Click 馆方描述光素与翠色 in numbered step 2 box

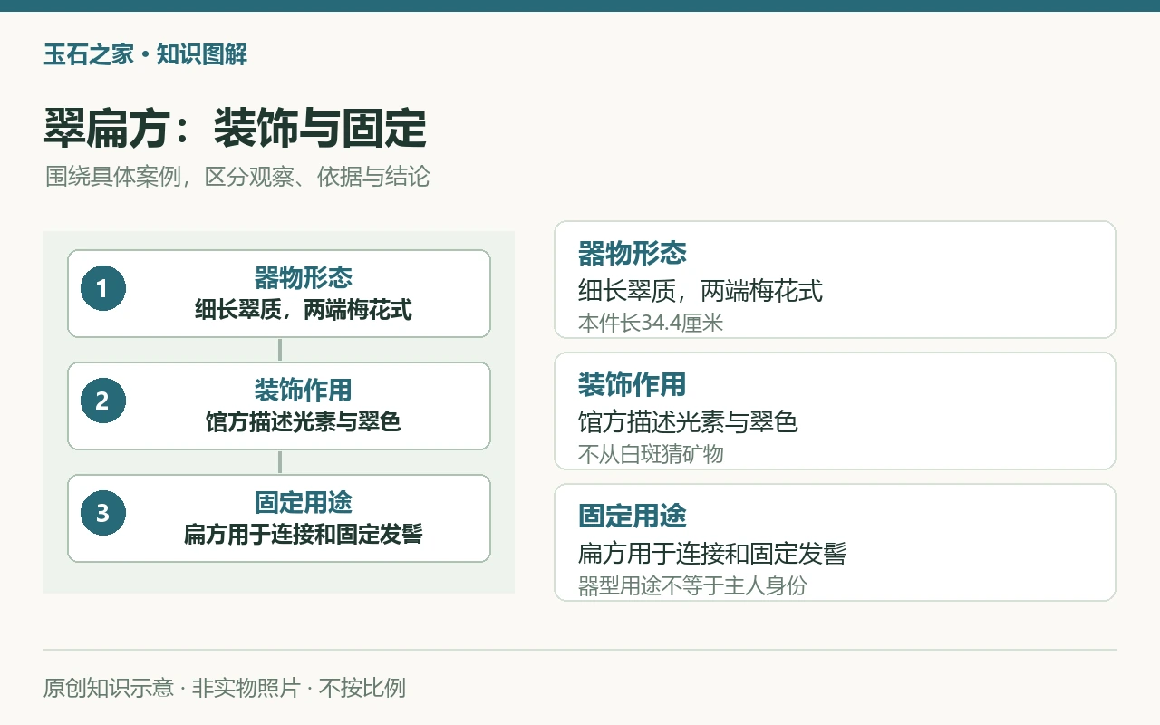[304, 422]
